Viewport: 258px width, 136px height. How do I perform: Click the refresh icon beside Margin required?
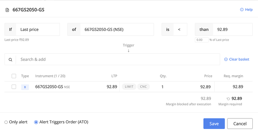point(228,99)
